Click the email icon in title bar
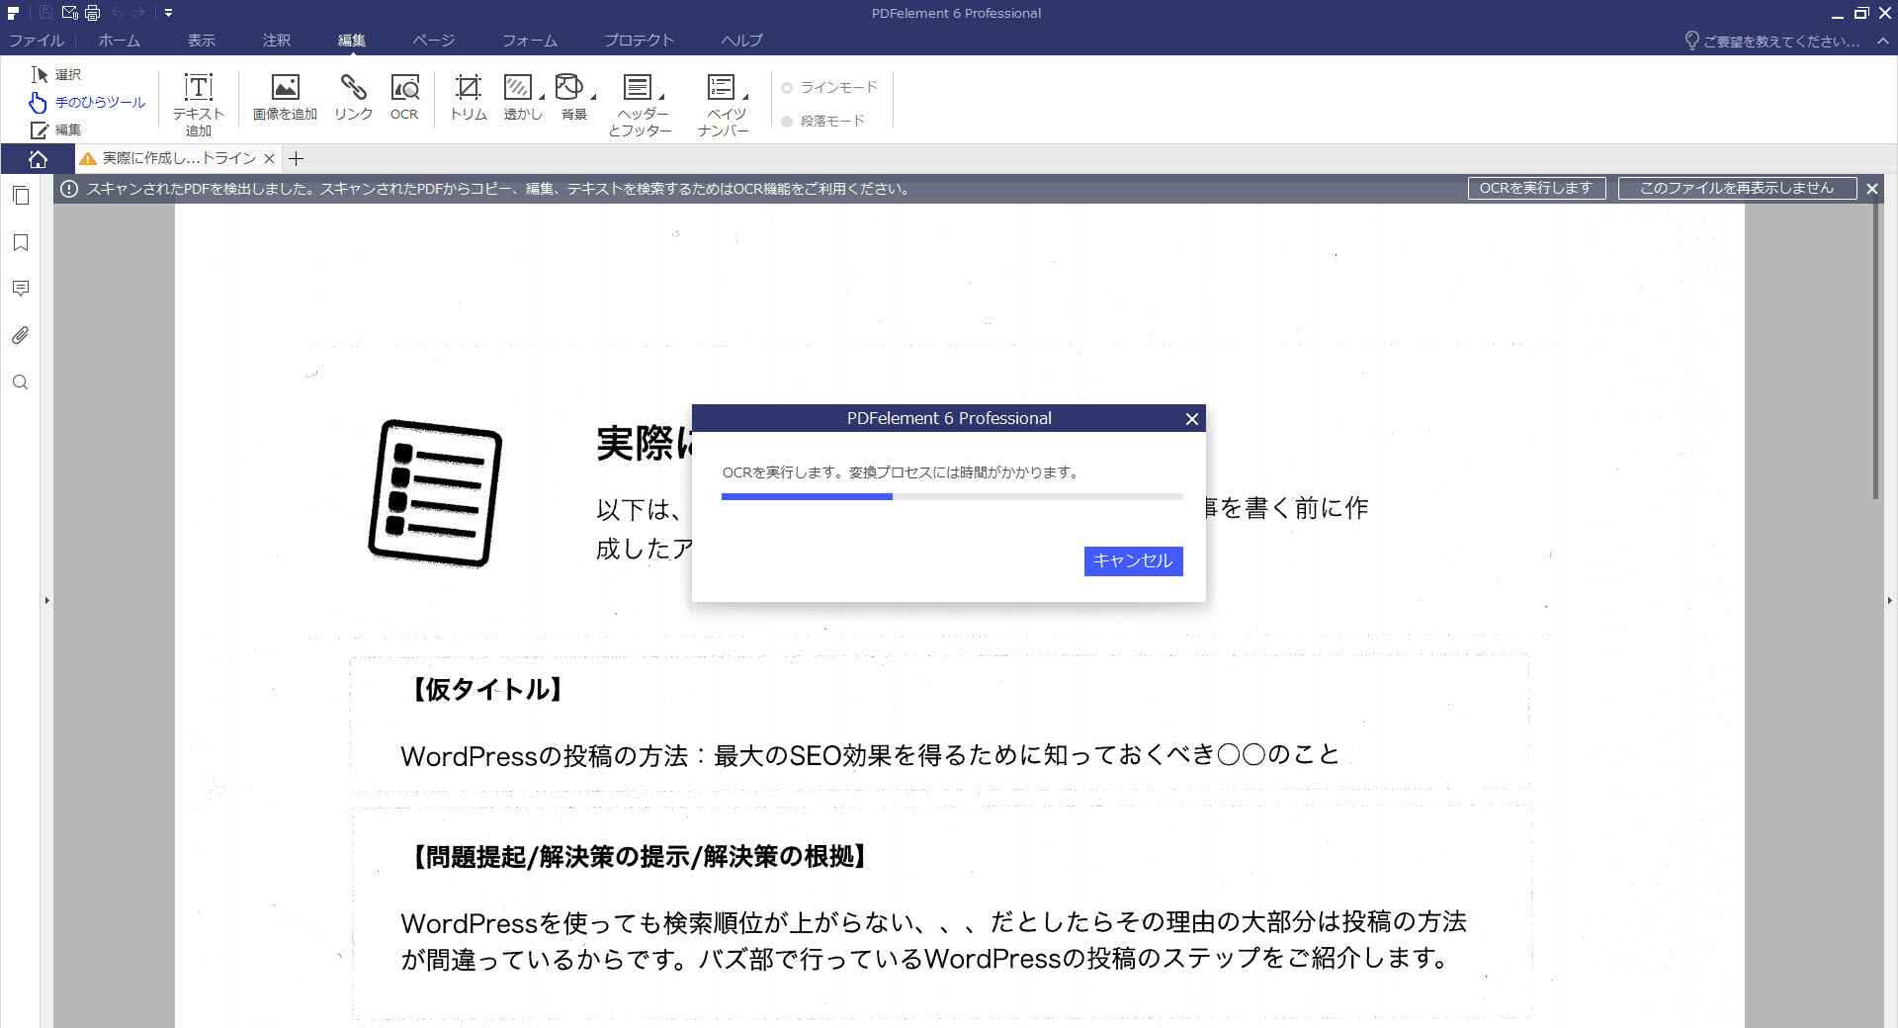 (69, 13)
